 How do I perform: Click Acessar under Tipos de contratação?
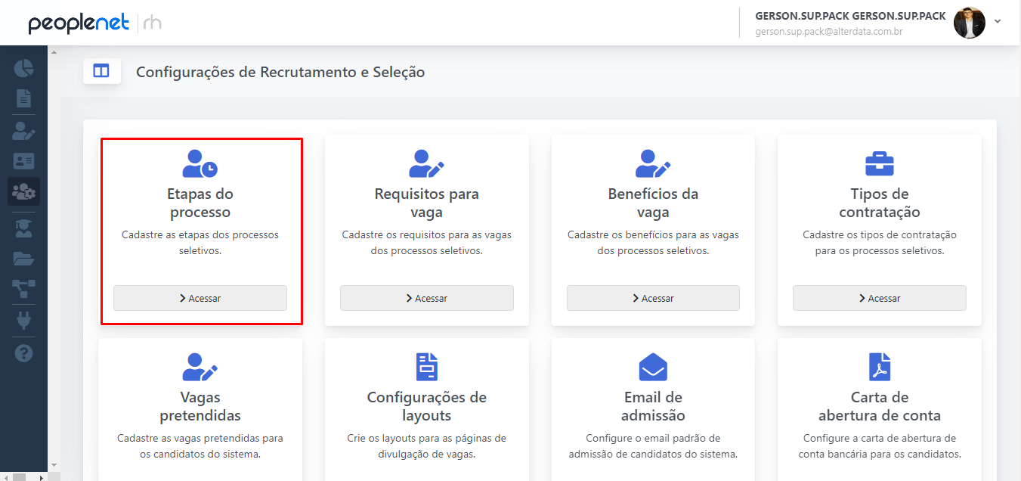(x=879, y=298)
